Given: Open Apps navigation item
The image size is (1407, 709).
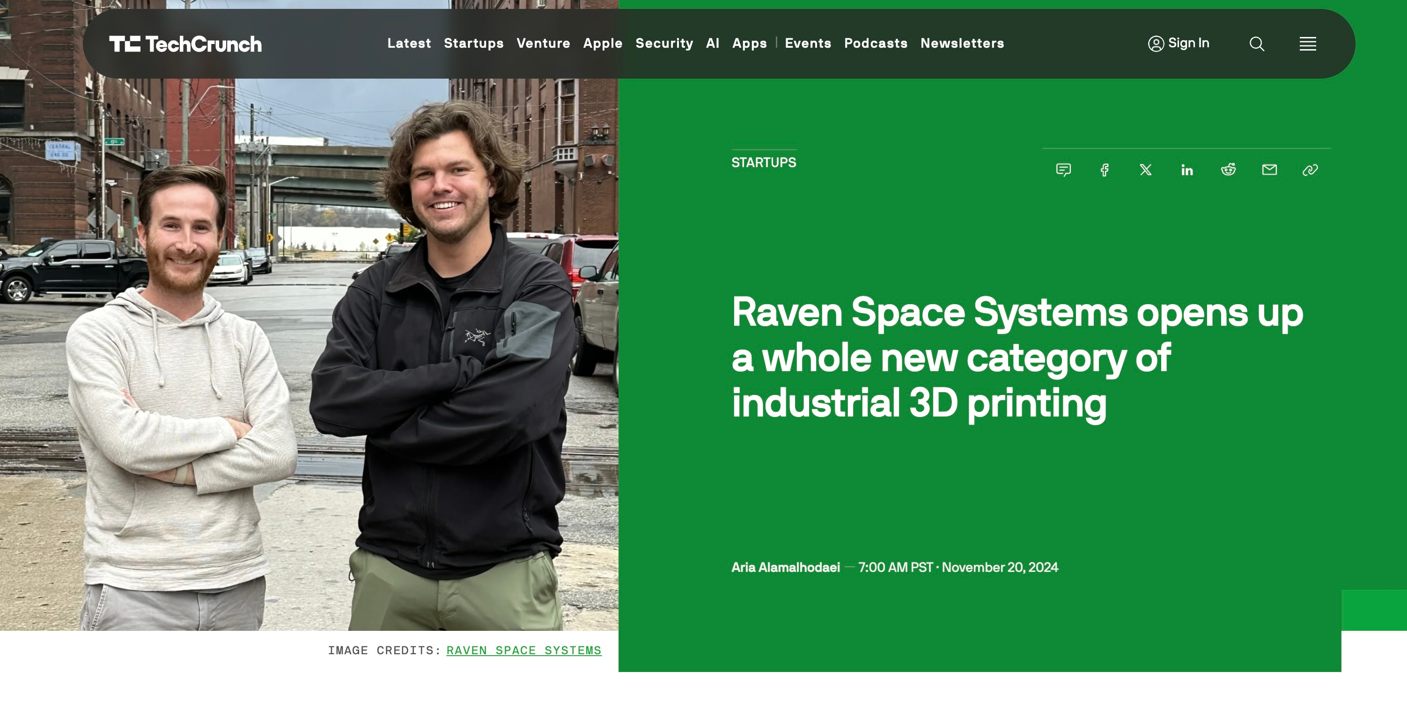Looking at the screenshot, I should 749,43.
